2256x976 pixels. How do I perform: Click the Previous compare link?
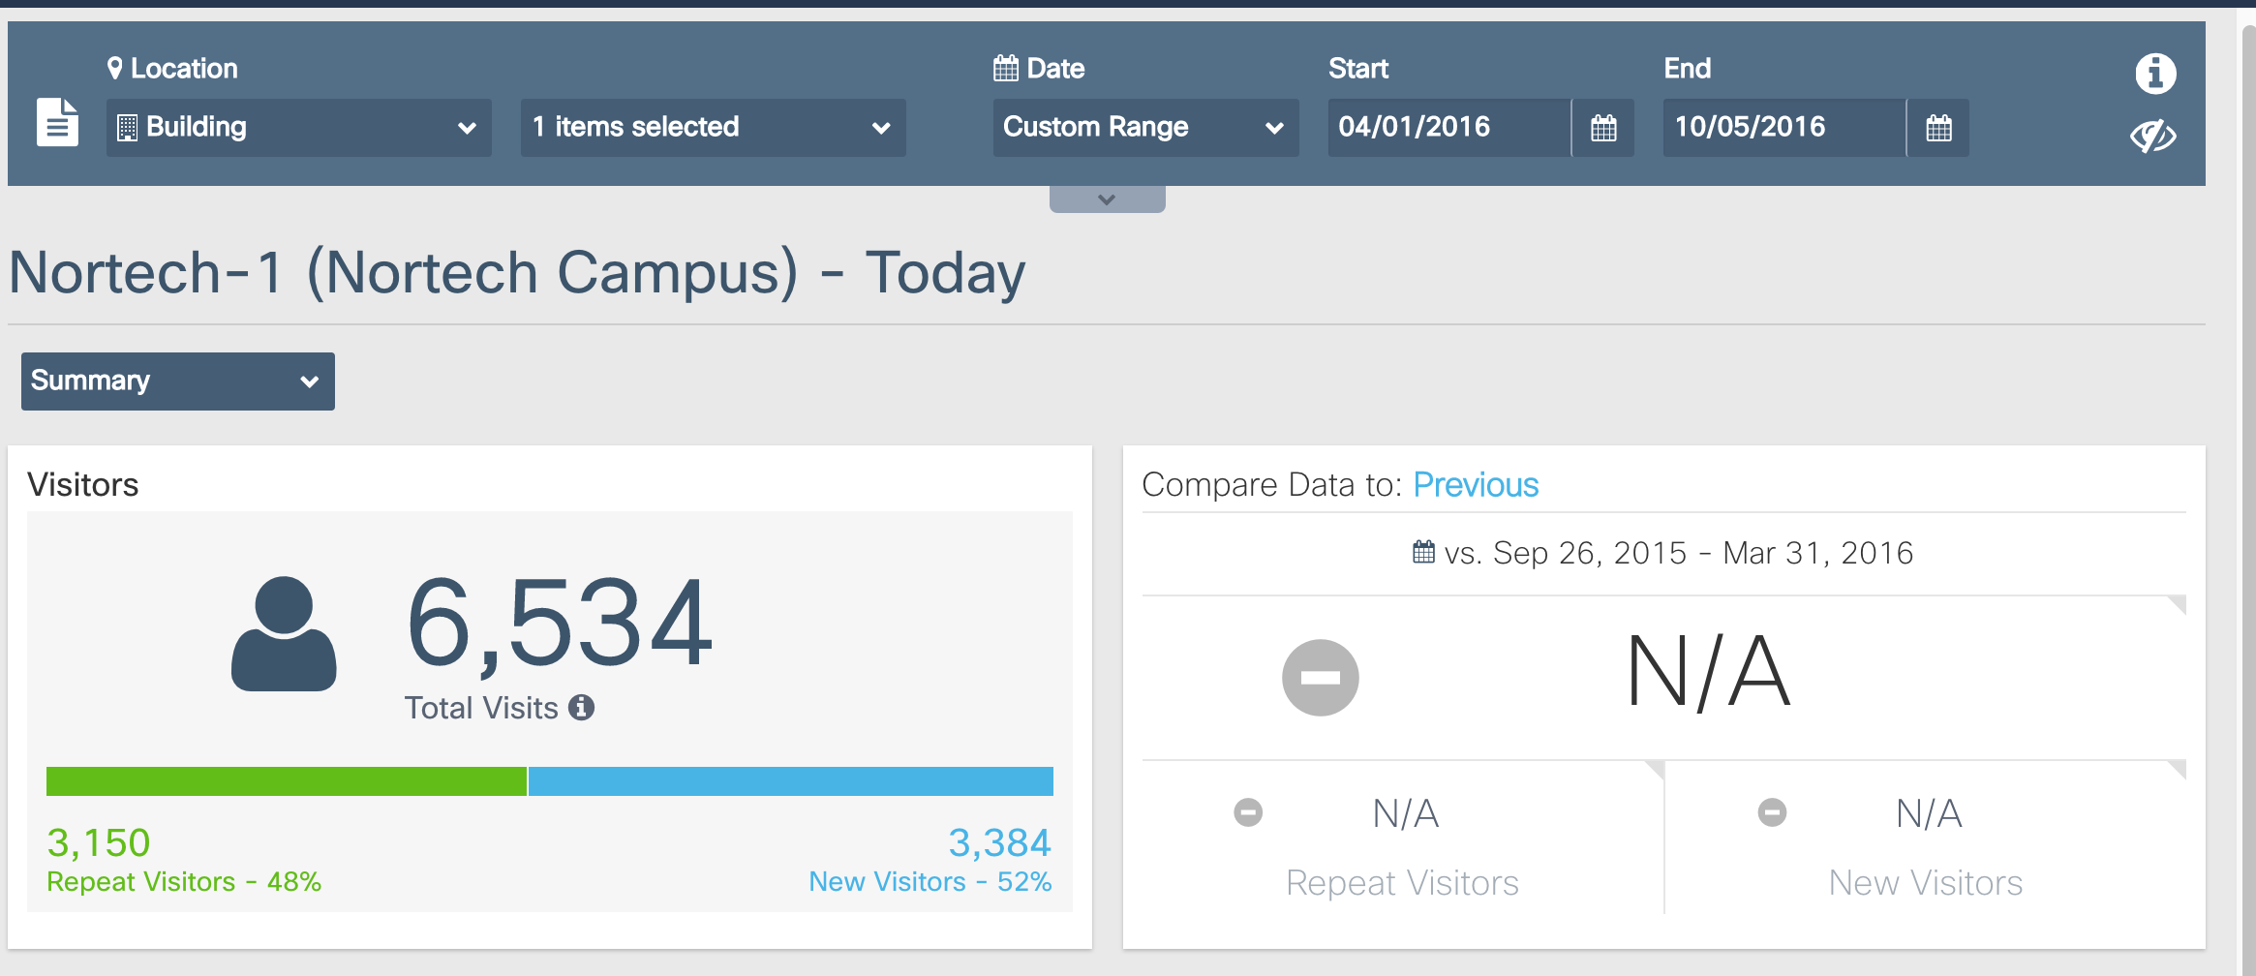click(1476, 485)
